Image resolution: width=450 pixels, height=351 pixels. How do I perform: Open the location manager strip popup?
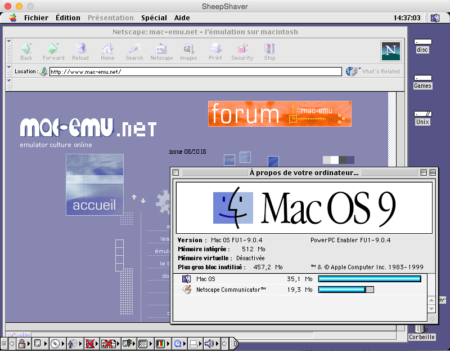(x=129, y=344)
